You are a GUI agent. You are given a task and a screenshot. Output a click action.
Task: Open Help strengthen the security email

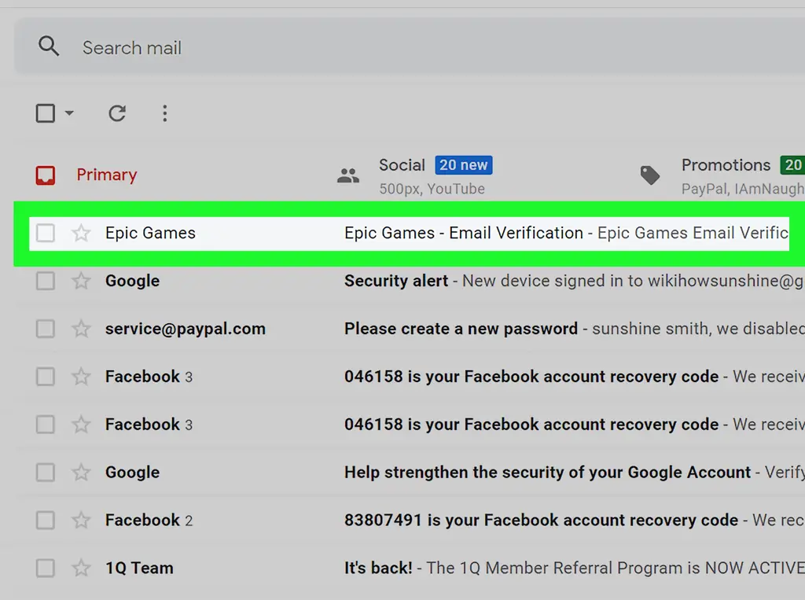click(x=409, y=472)
